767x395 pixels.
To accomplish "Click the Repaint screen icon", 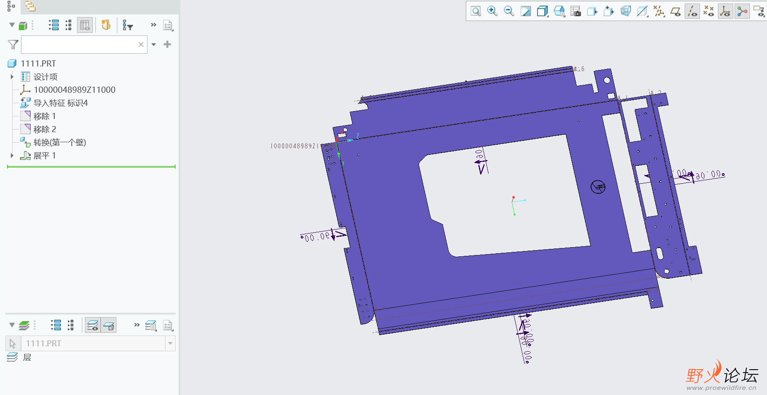I will click(526, 11).
